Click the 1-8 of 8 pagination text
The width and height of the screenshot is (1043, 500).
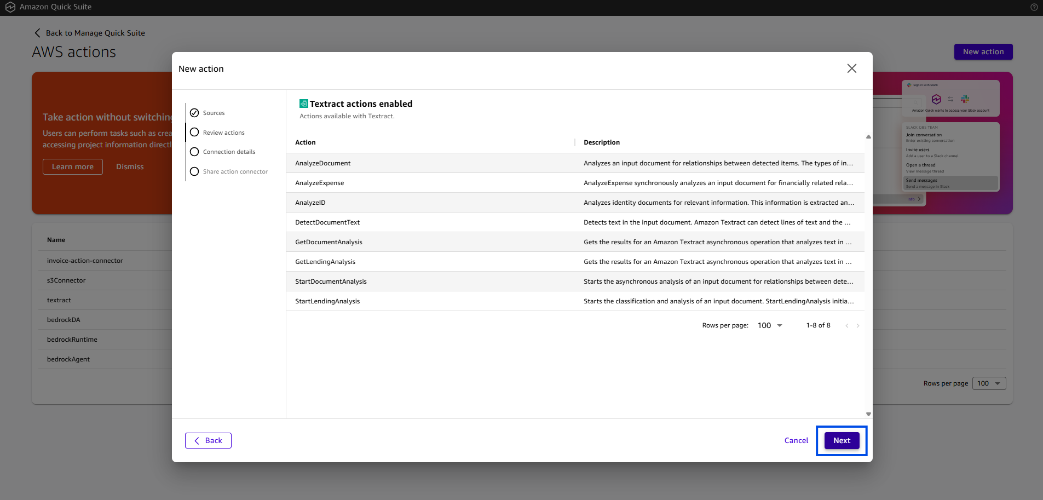pos(818,325)
